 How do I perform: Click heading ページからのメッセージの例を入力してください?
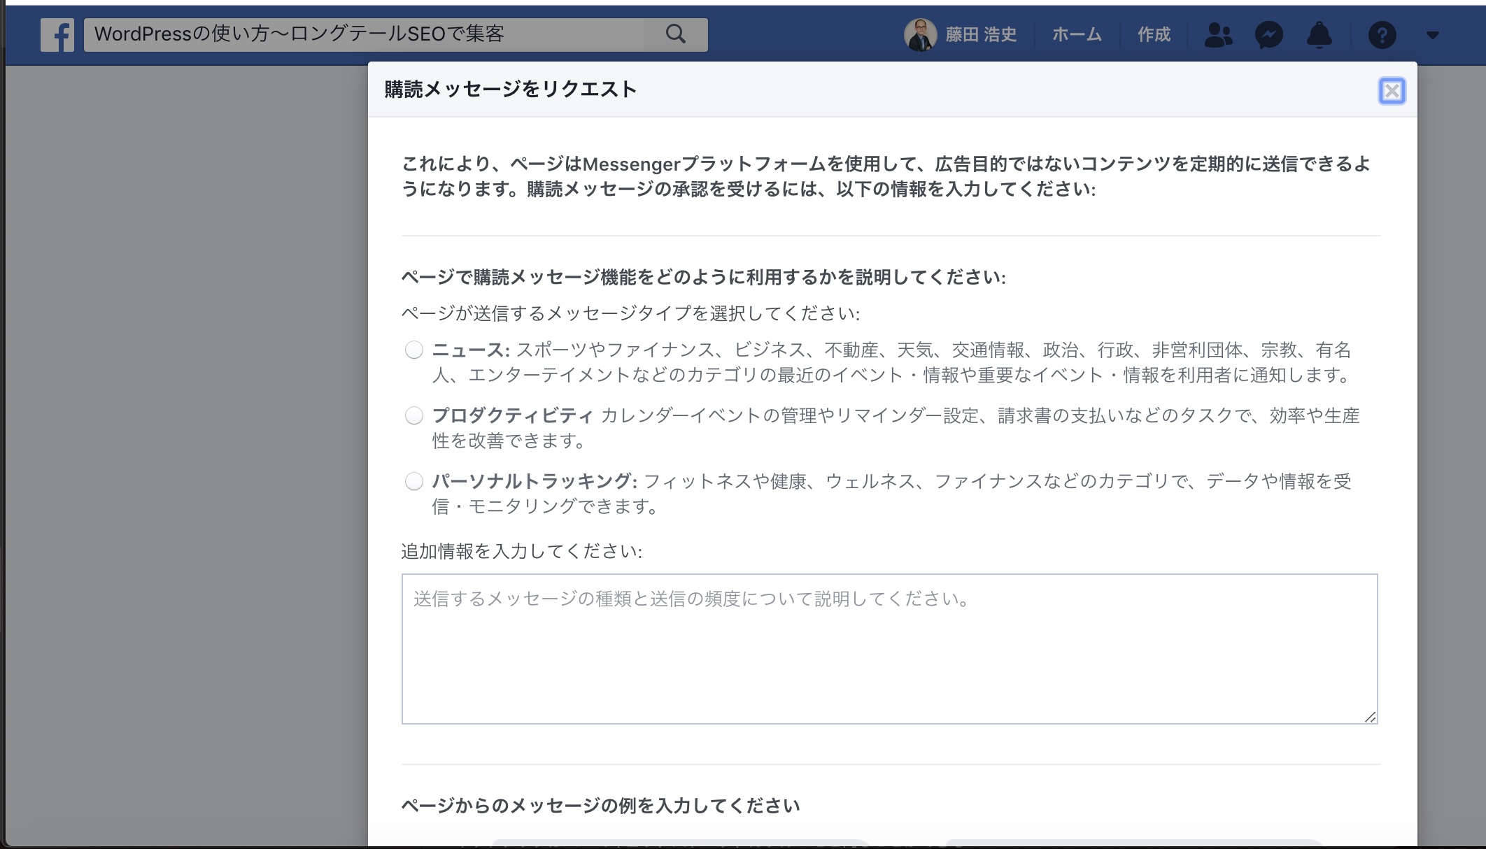point(600,806)
